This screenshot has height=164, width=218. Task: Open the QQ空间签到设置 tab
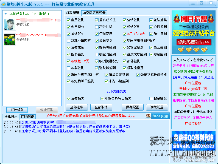[x=94, y=13]
